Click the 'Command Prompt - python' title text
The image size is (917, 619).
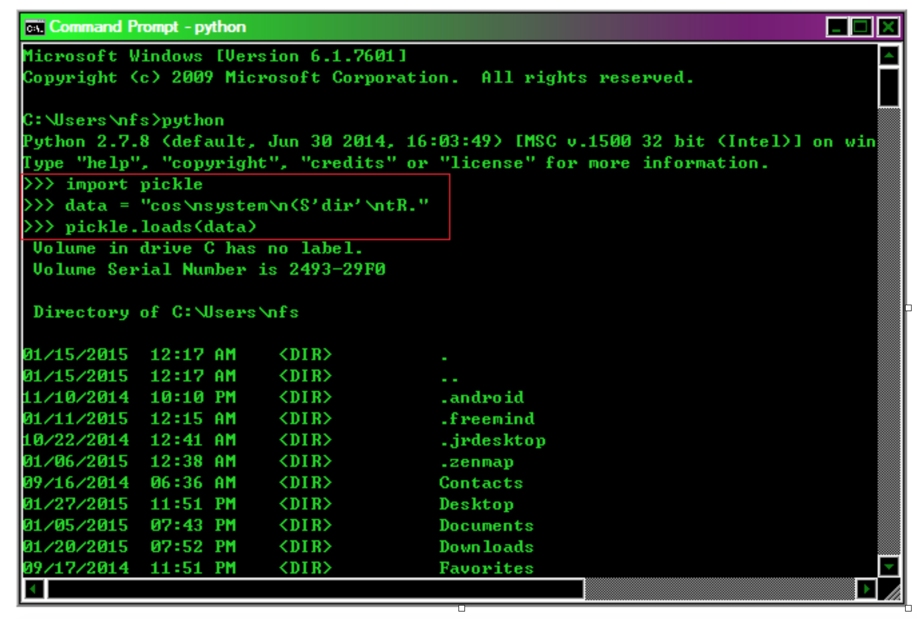pyautogui.click(x=147, y=27)
